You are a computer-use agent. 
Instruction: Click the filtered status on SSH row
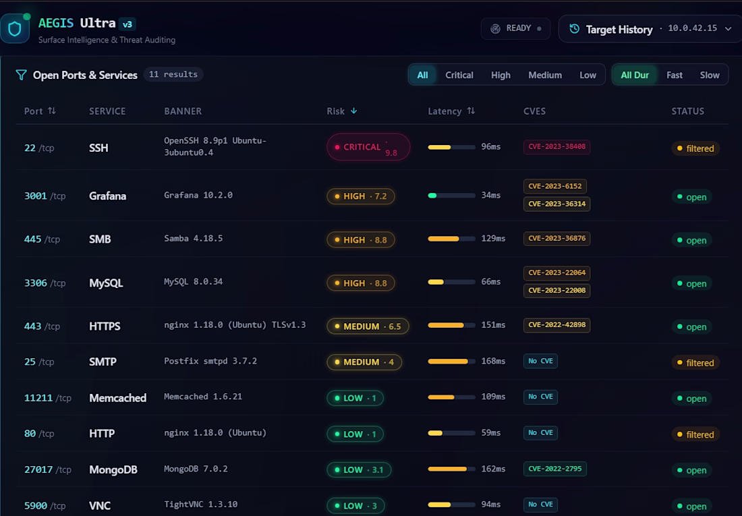tap(695, 148)
